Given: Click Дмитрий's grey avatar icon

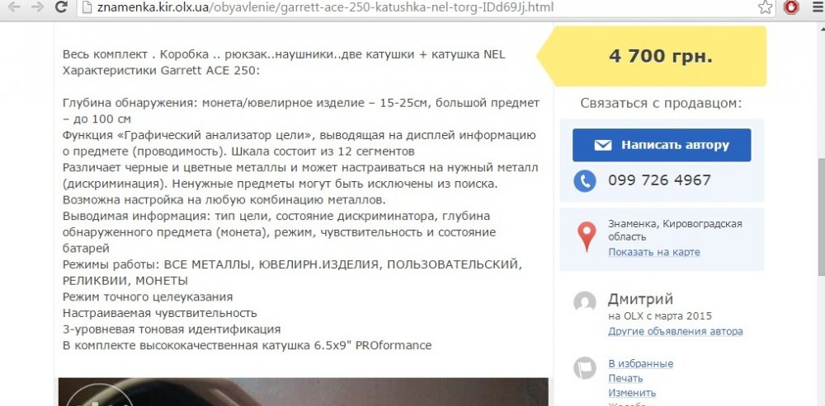Looking at the screenshot, I should (585, 302).
